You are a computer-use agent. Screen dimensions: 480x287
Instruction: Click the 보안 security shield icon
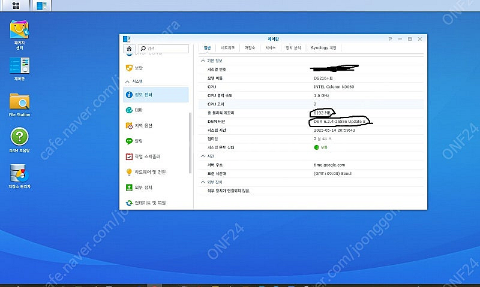click(129, 68)
